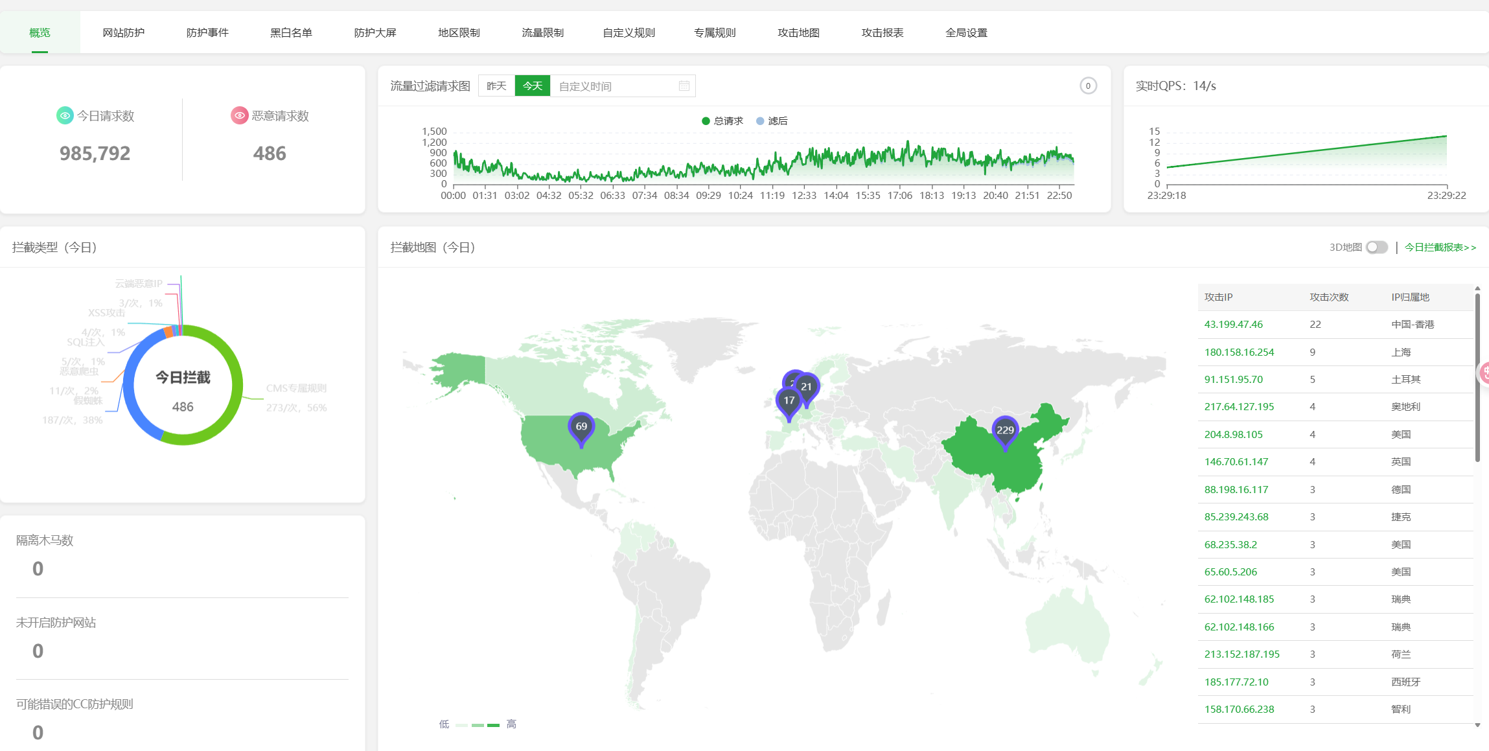Click the scroll-down arrow of IP list

coord(1477,725)
